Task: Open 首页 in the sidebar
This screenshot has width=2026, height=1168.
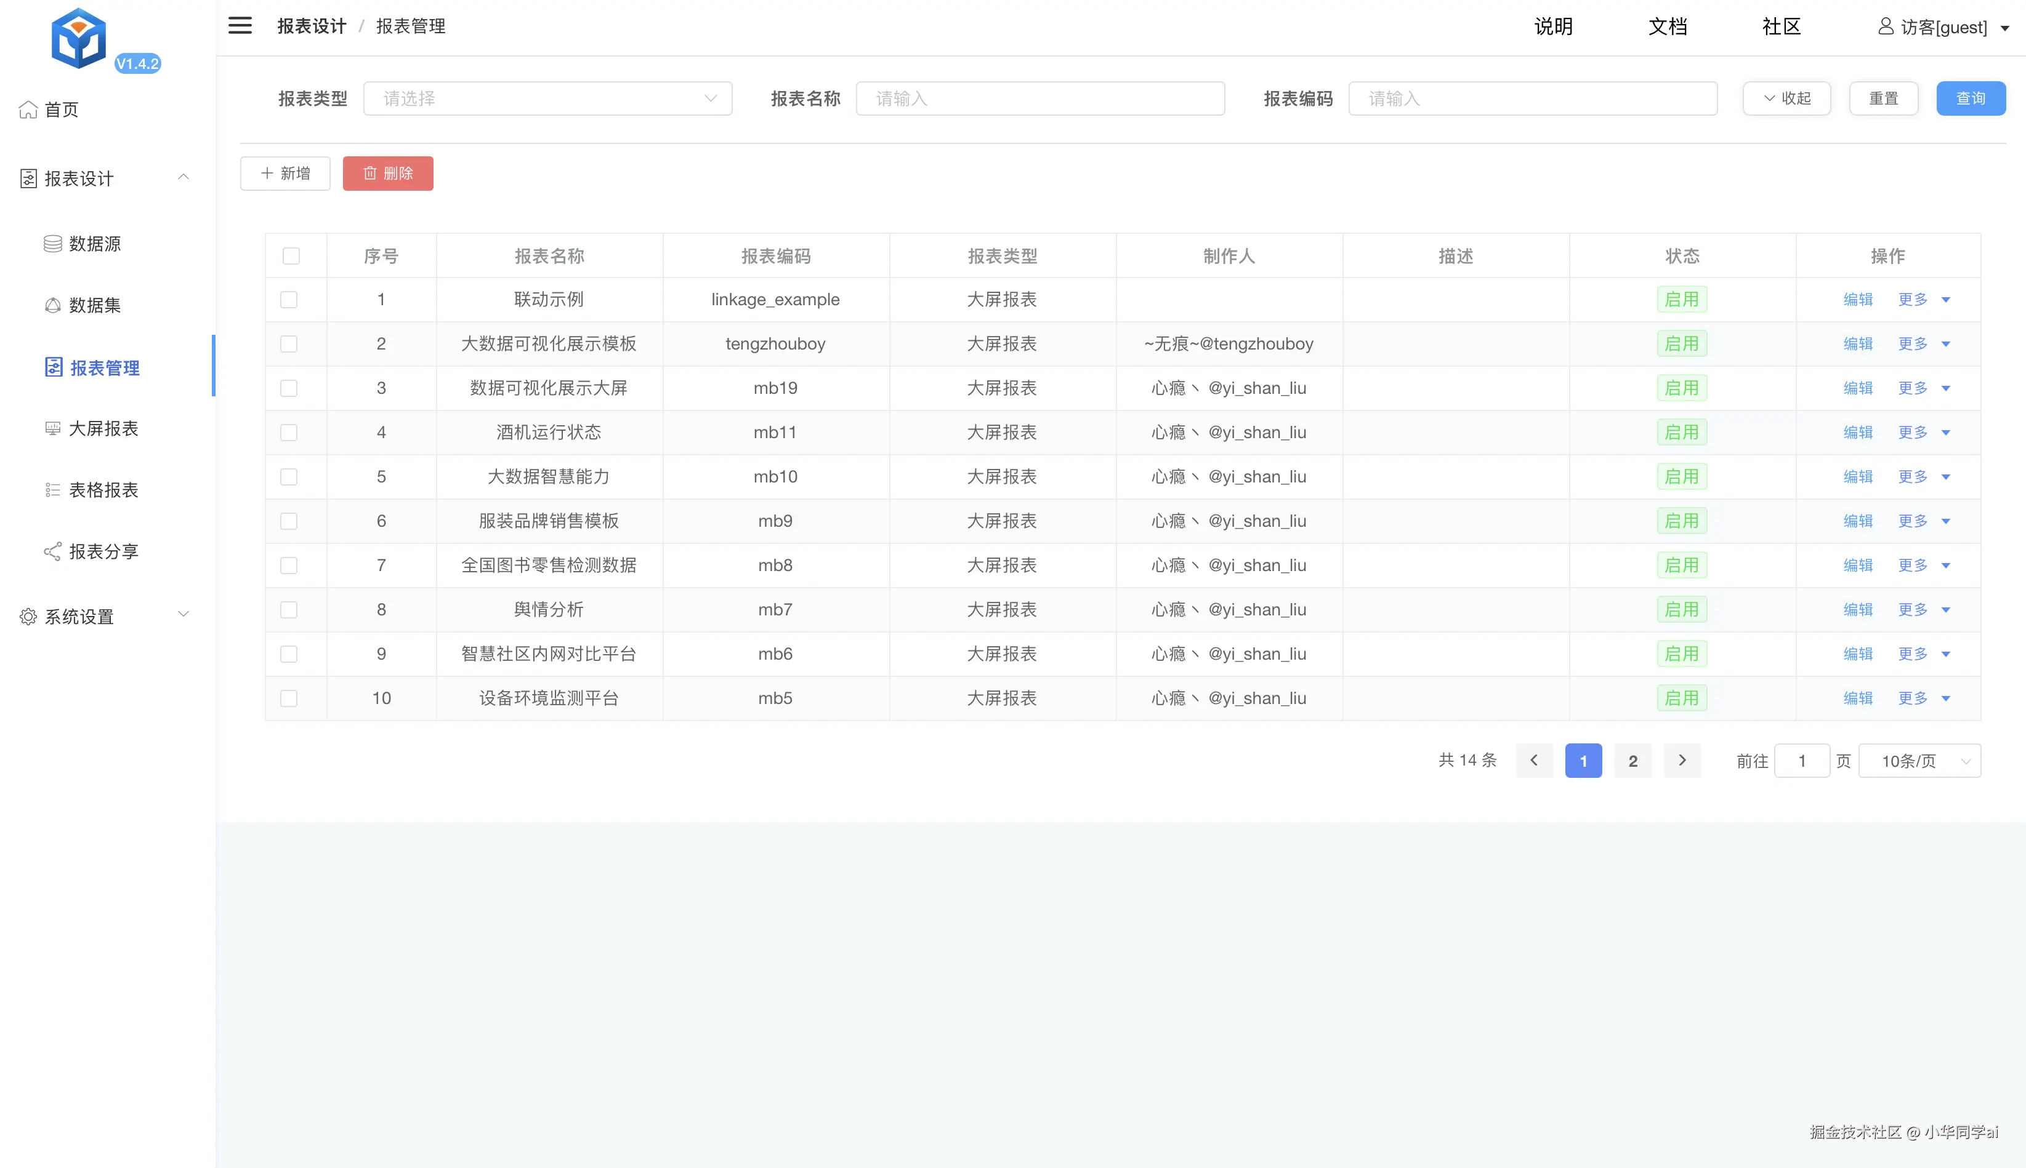Action: (61, 109)
